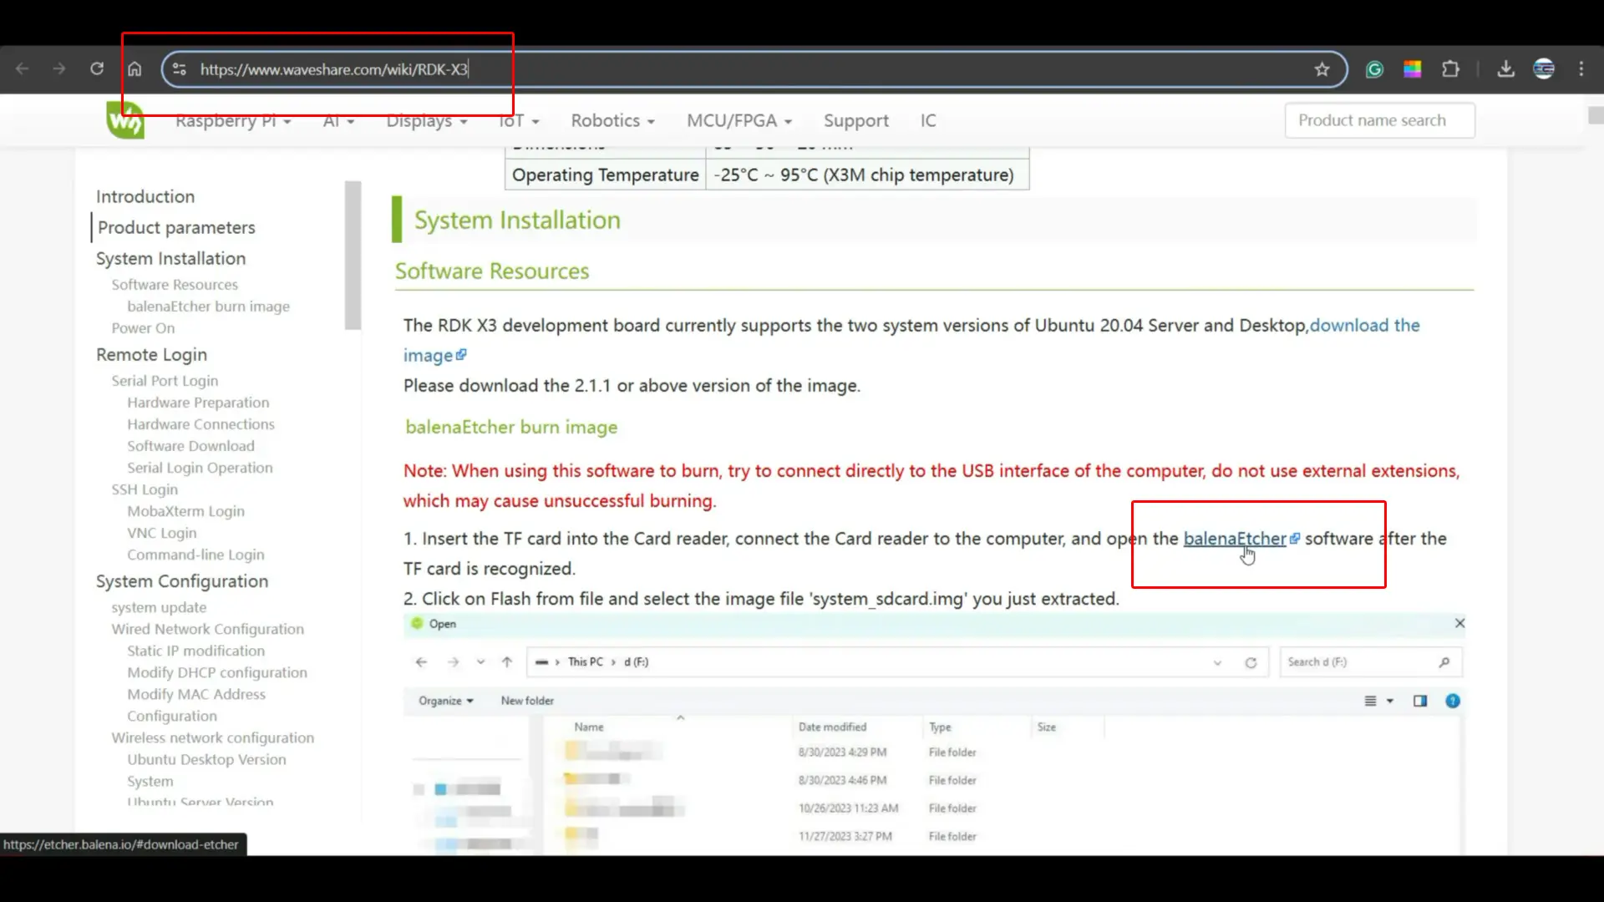Click the '-25°C ~ 95°C' temperature value cell
1604x902 pixels.
click(867, 175)
